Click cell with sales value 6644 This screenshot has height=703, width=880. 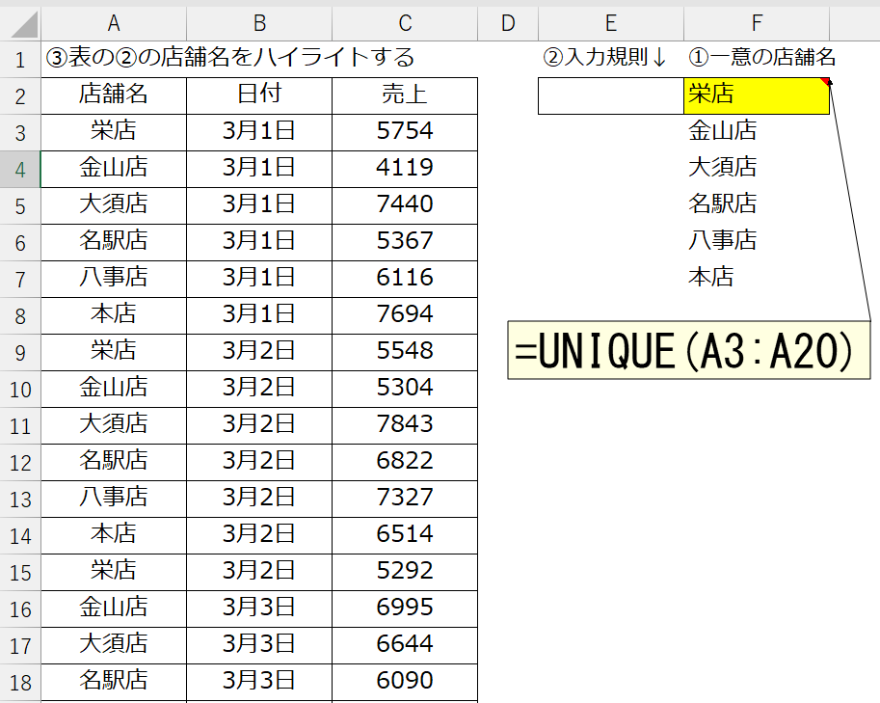pos(405,645)
